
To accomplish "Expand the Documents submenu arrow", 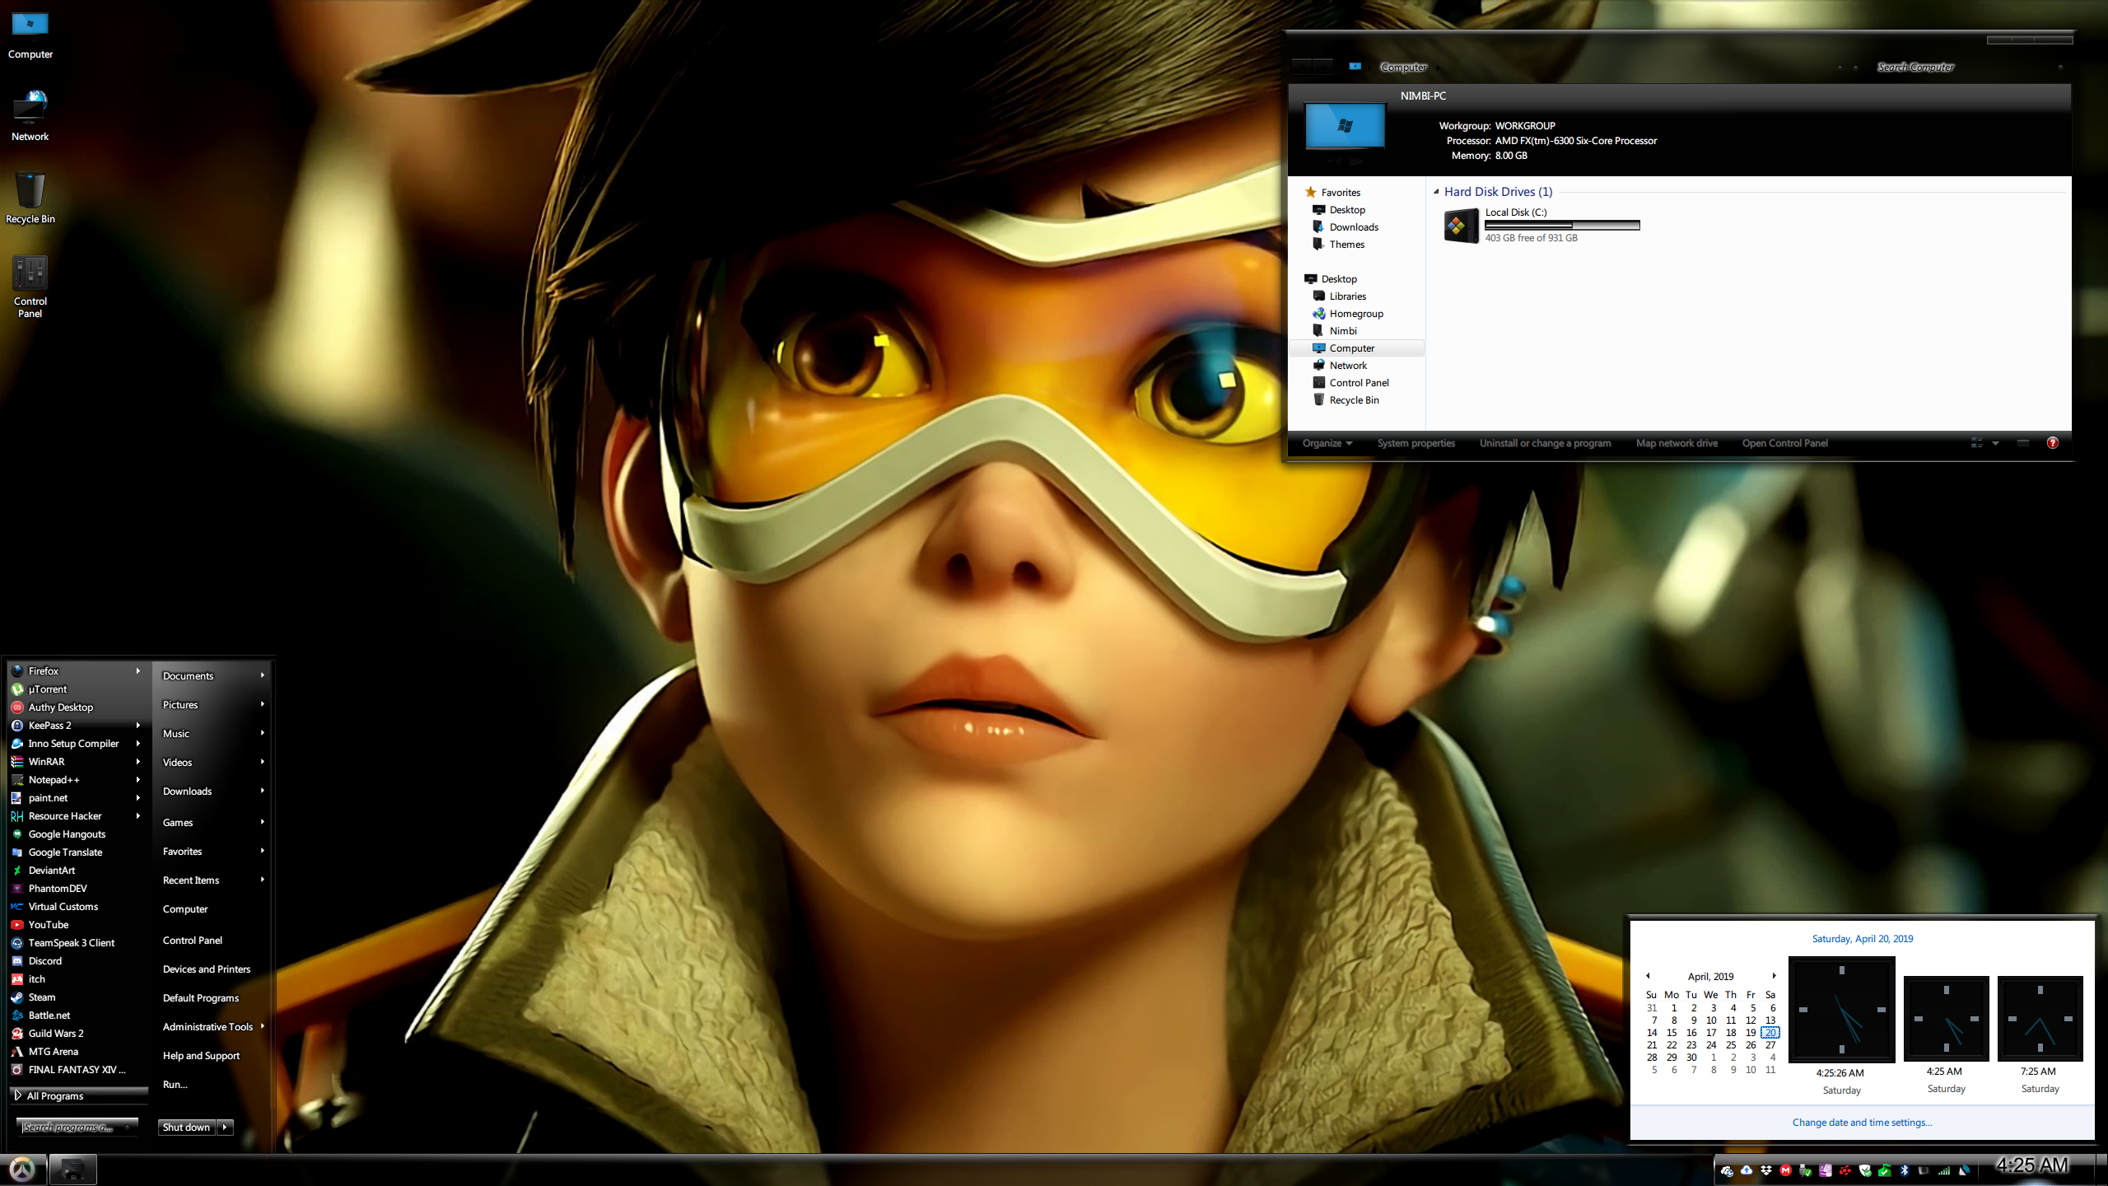I will [263, 675].
